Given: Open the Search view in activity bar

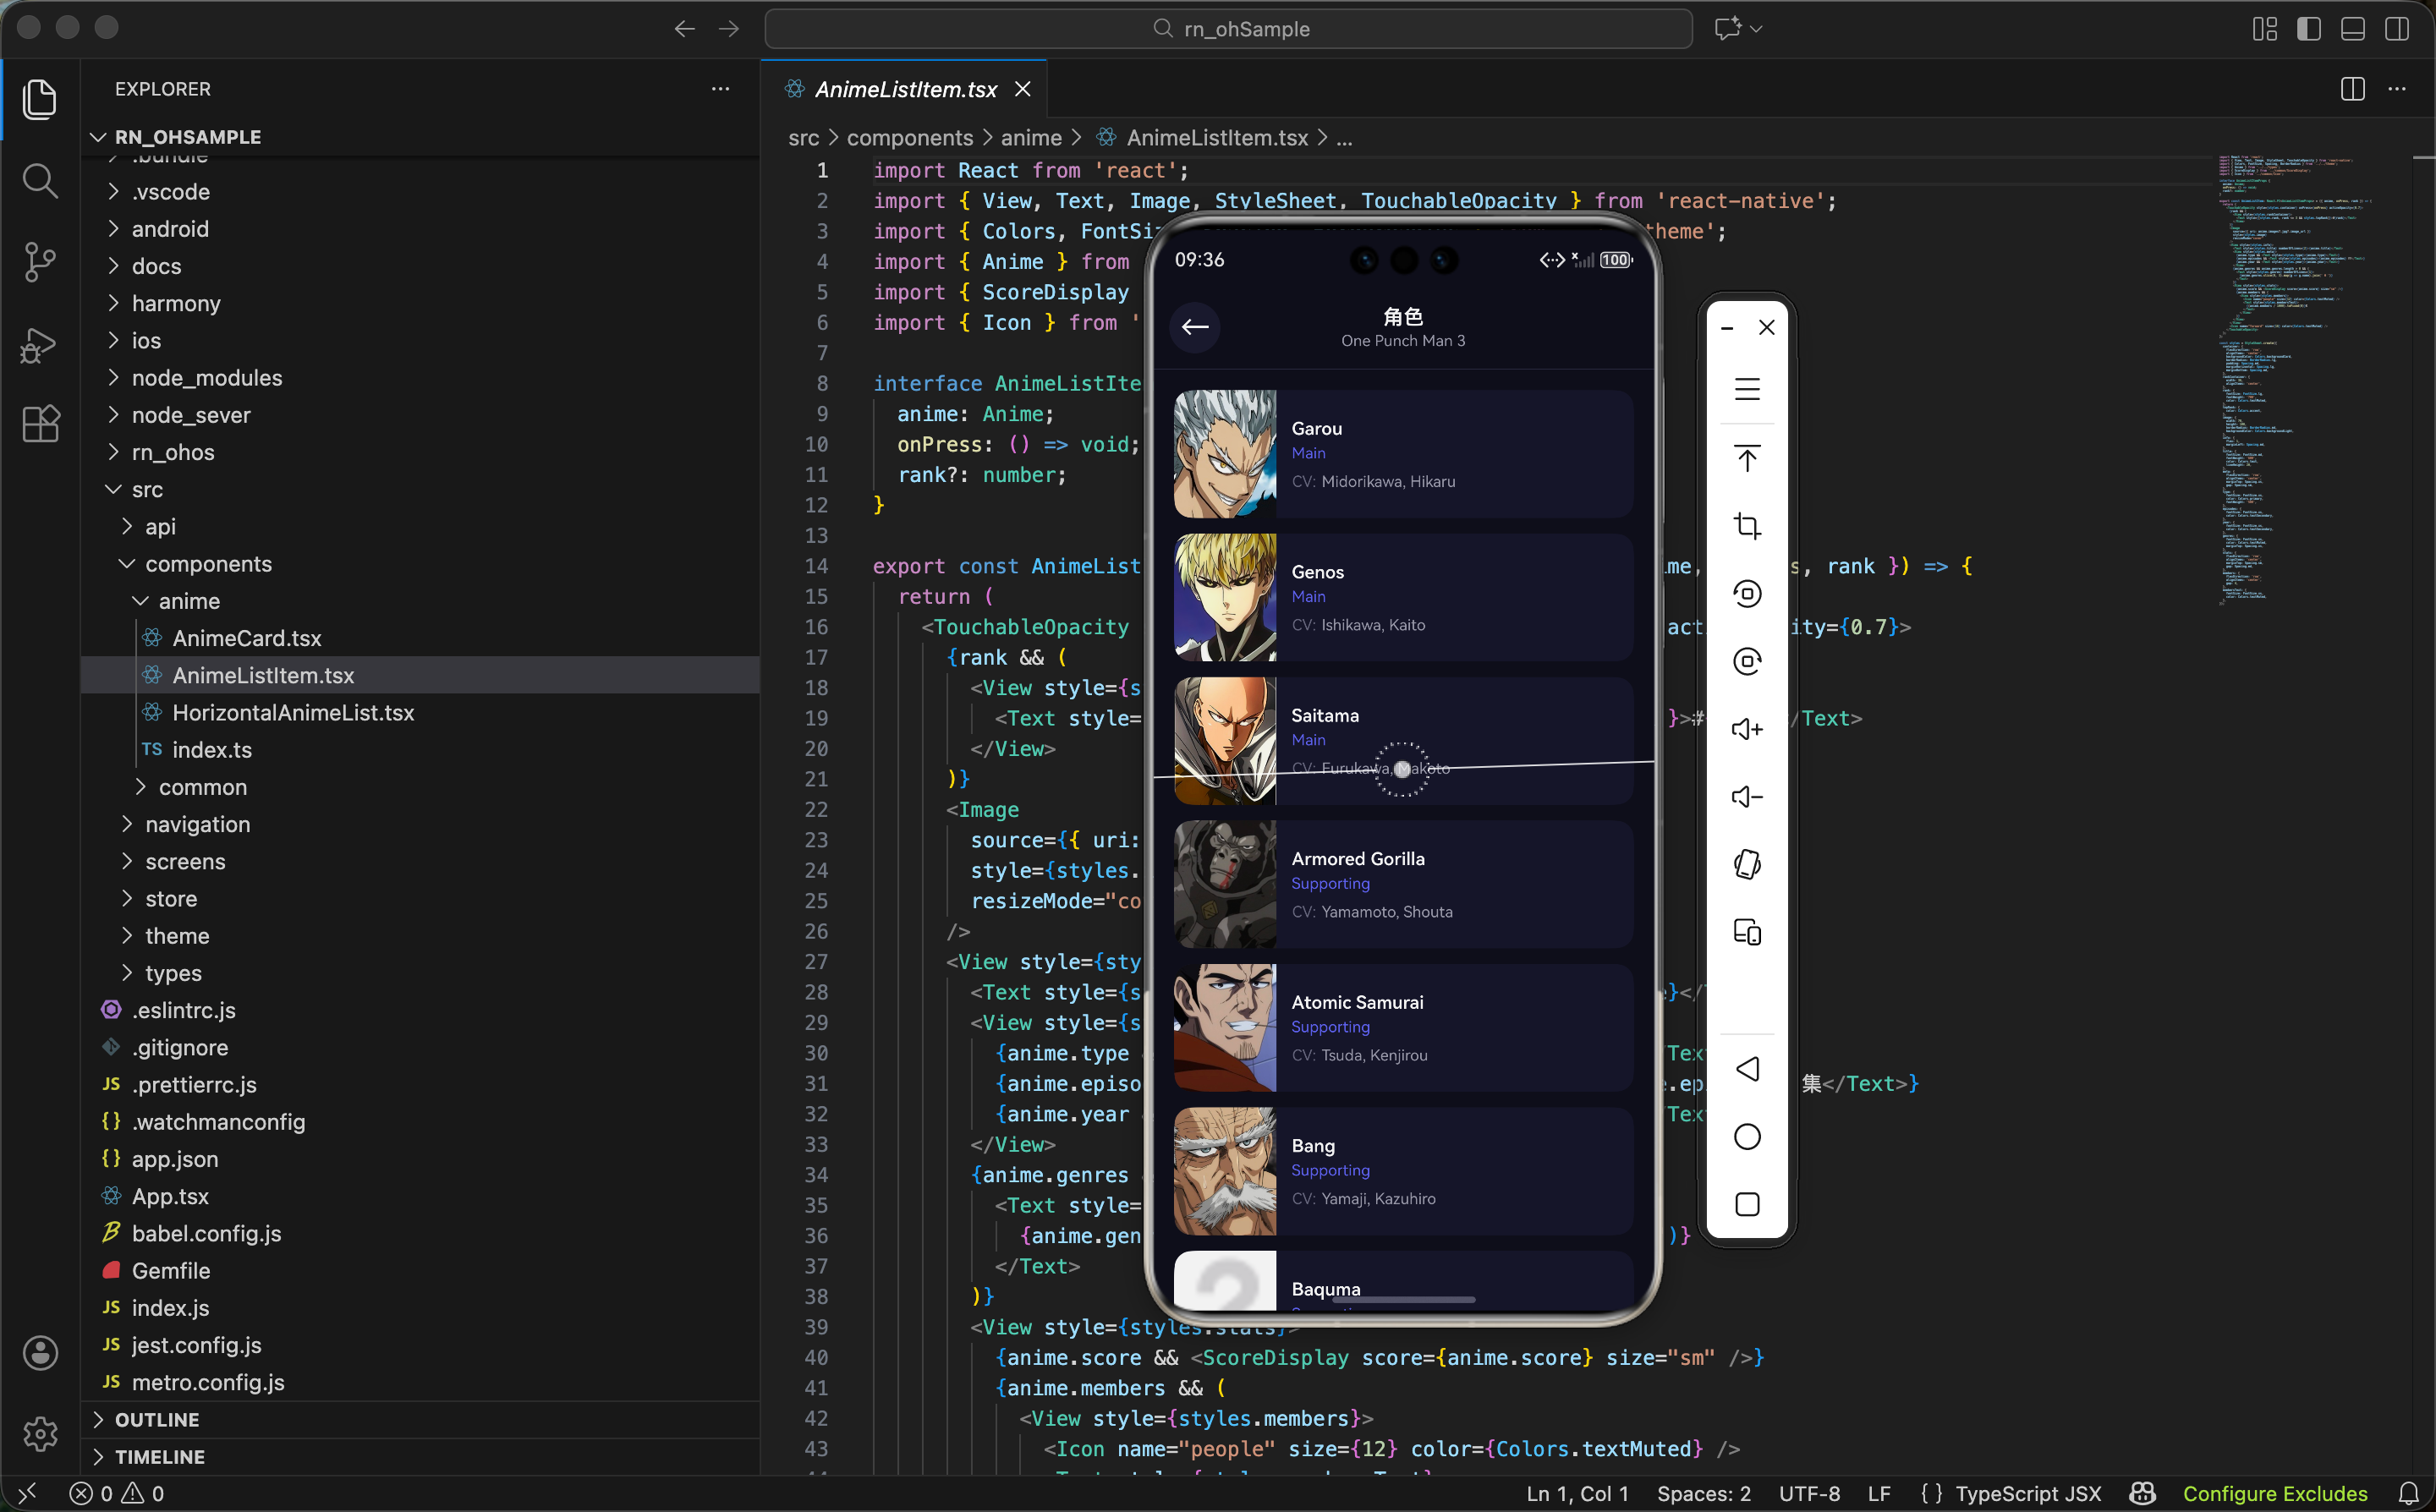Looking at the screenshot, I should coord(39,181).
